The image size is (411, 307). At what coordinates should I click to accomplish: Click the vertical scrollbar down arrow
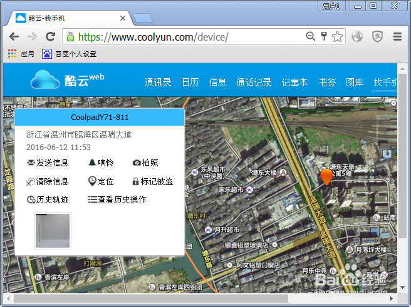pyautogui.click(x=402, y=288)
